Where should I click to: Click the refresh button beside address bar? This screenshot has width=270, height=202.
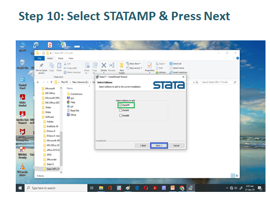pos(197,82)
